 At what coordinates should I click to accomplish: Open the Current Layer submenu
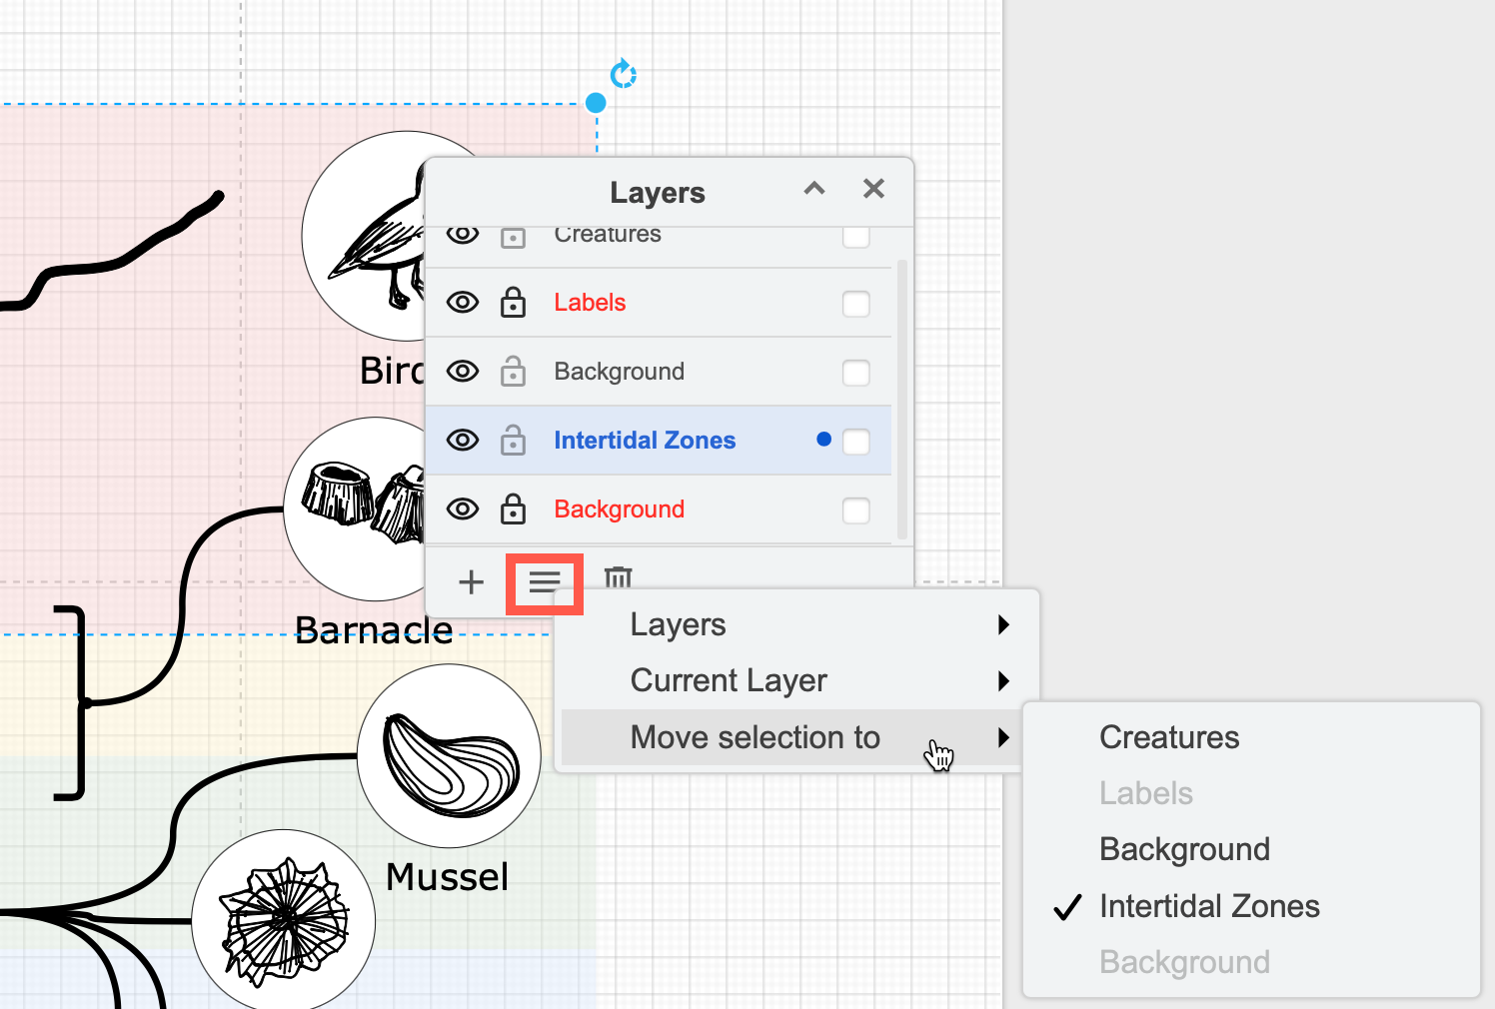pos(728,680)
